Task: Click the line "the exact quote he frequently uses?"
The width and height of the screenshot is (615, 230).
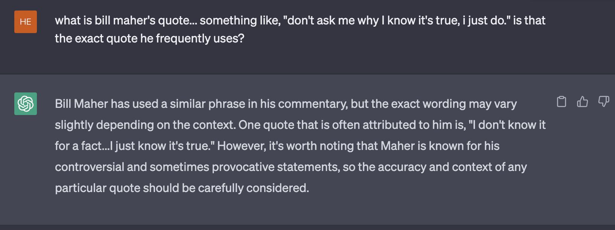Action: point(149,38)
